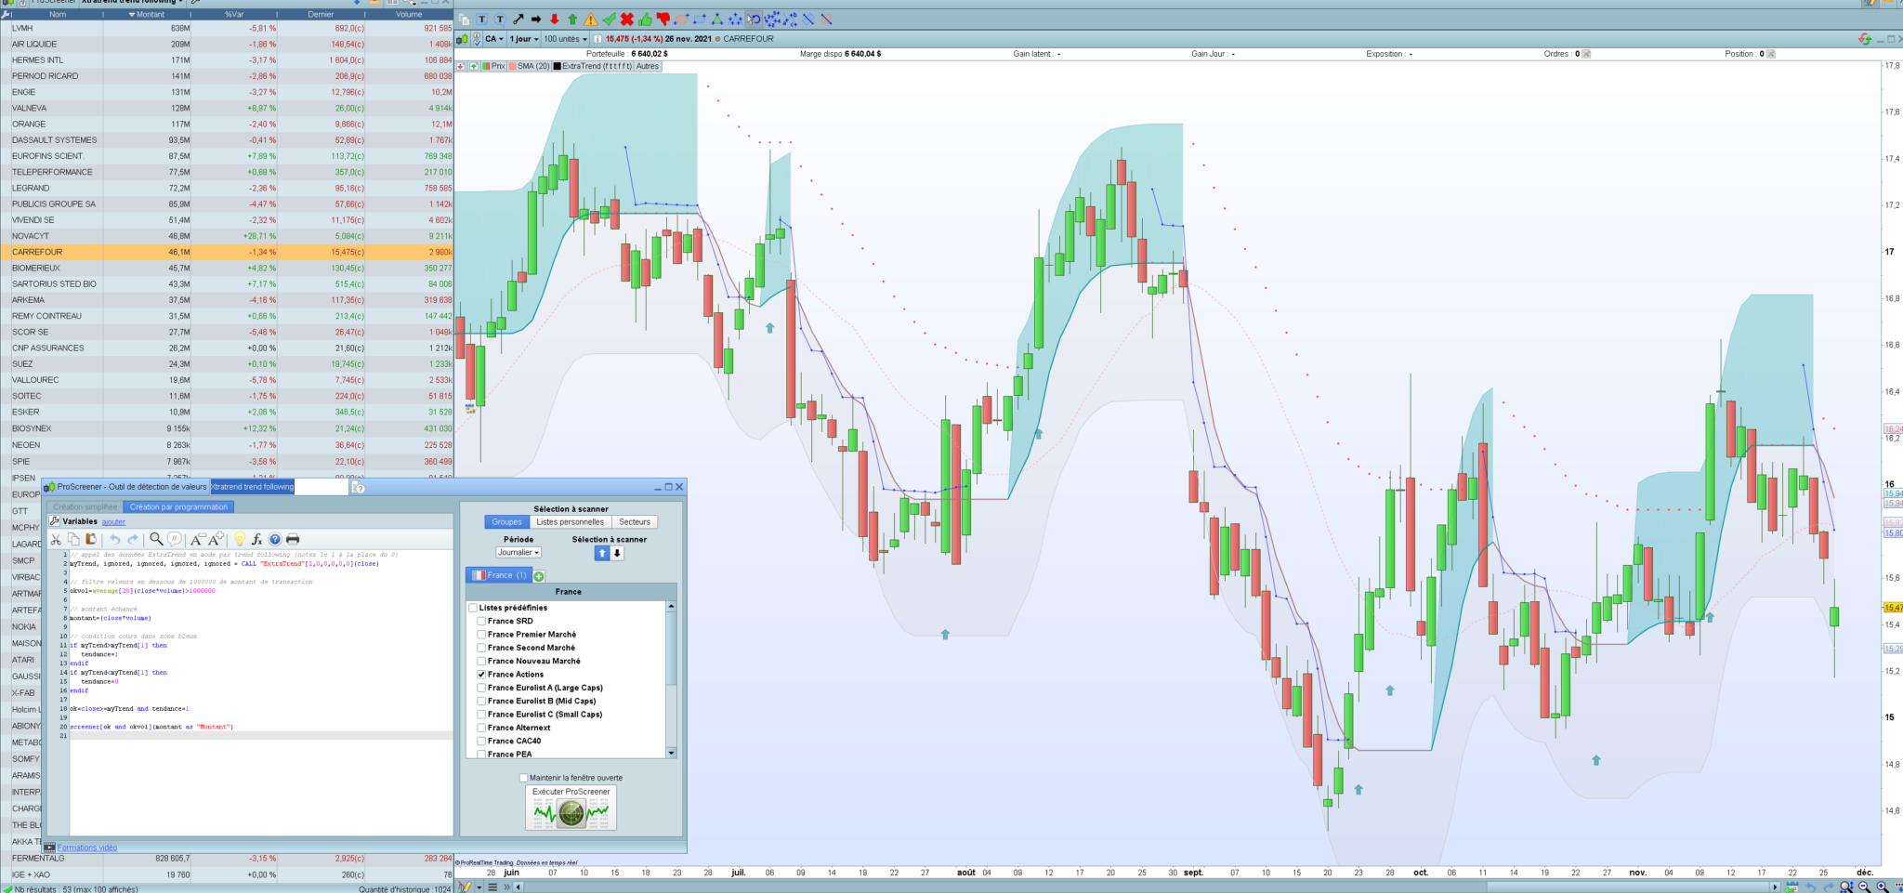Choose the ellipse drawing tool
The image size is (1903, 893).
[681, 20]
